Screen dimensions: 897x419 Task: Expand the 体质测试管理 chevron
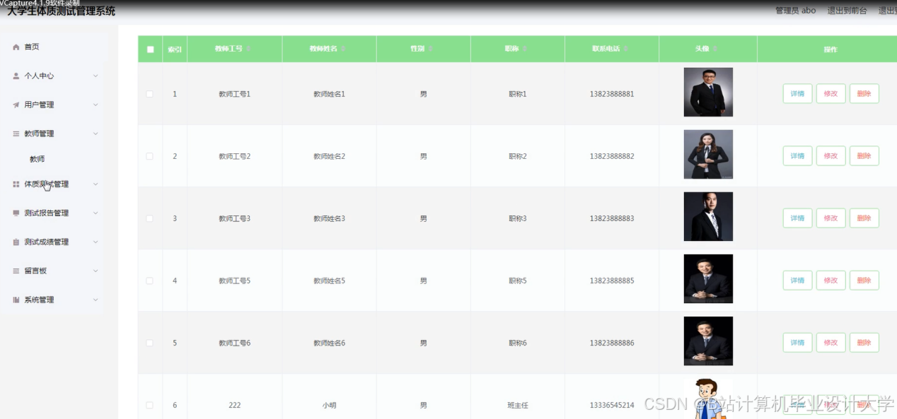(x=96, y=184)
